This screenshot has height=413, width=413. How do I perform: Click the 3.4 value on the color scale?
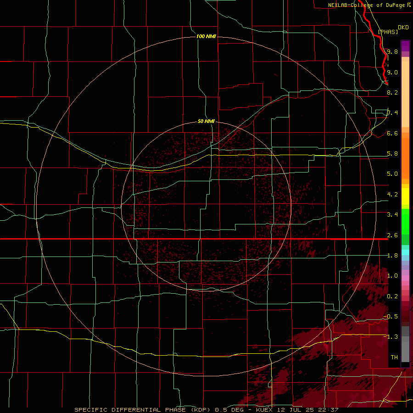click(x=392, y=215)
